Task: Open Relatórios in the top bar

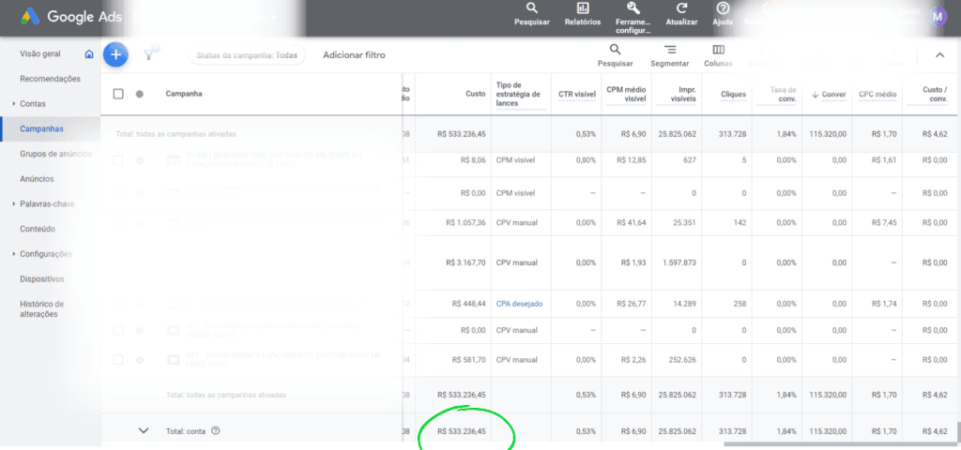Action: click(x=583, y=13)
